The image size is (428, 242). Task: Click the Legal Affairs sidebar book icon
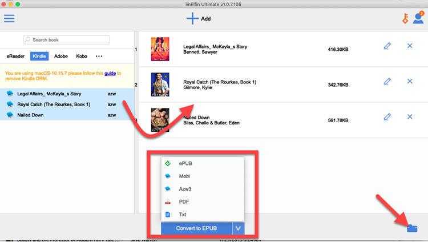pos(10,94)
